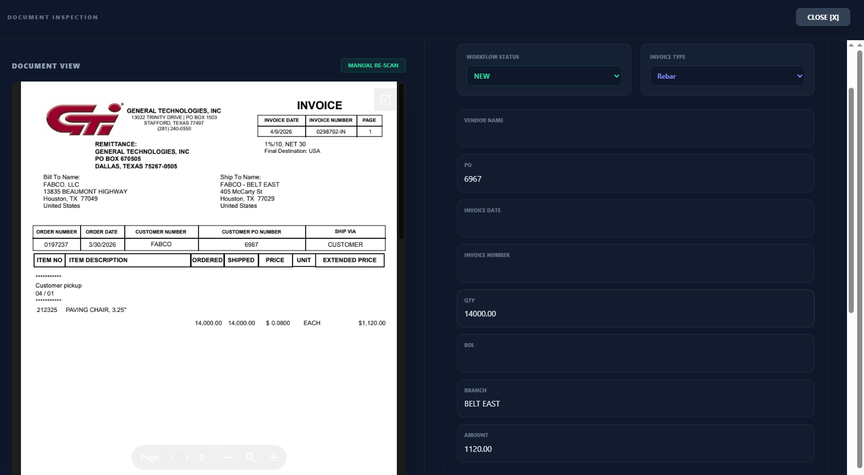864x475 pixels.
Task: Click the page number 1 box
Action: coord(172,457)
